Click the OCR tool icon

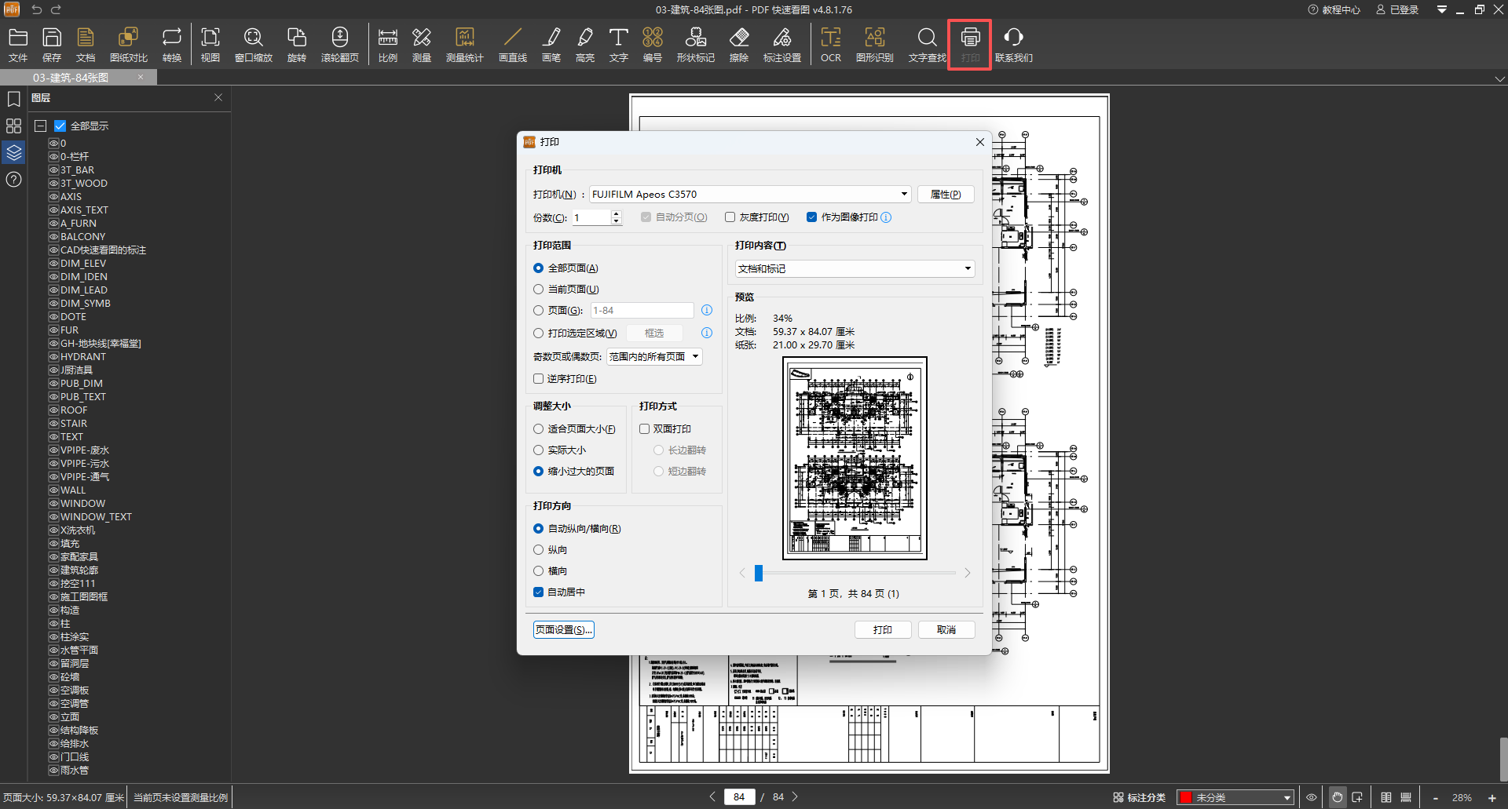coord(830,44)
